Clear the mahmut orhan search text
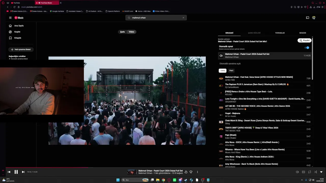 click(183, 18)
